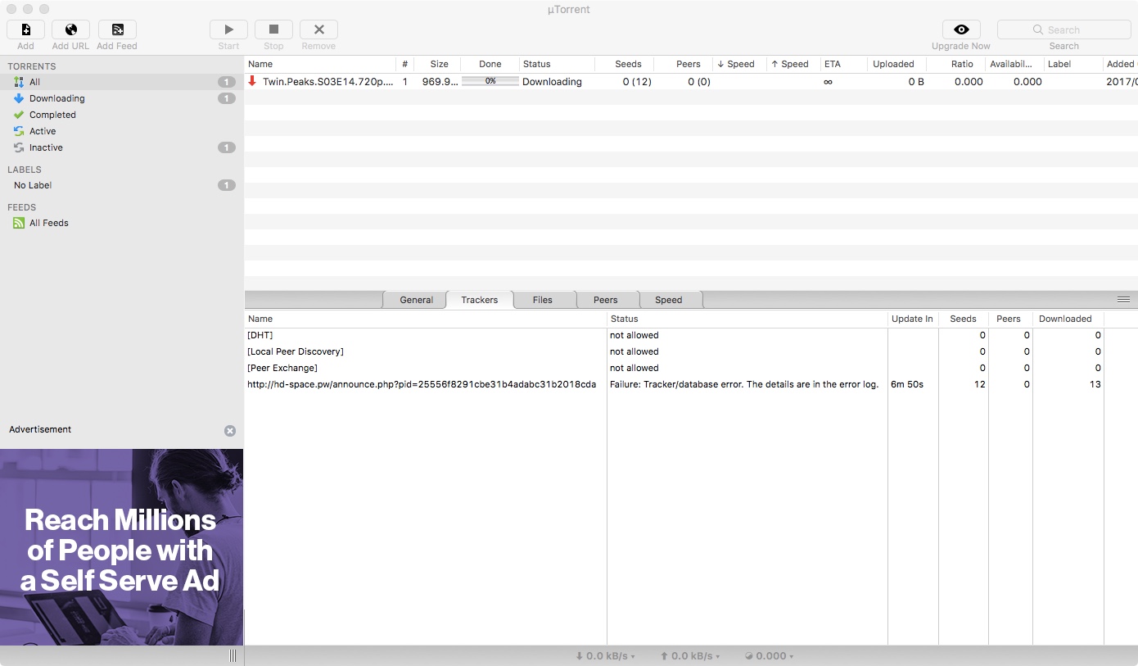Select No Label in sidebar
This screenshot has height=666, width=1138.
[x=122, y=185]
